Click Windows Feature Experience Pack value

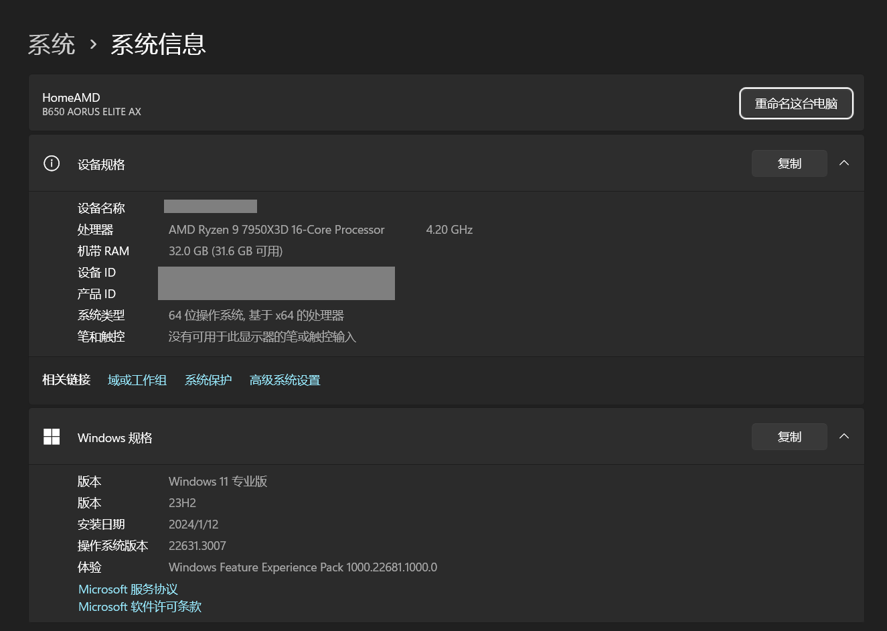[x=303, y=567]
